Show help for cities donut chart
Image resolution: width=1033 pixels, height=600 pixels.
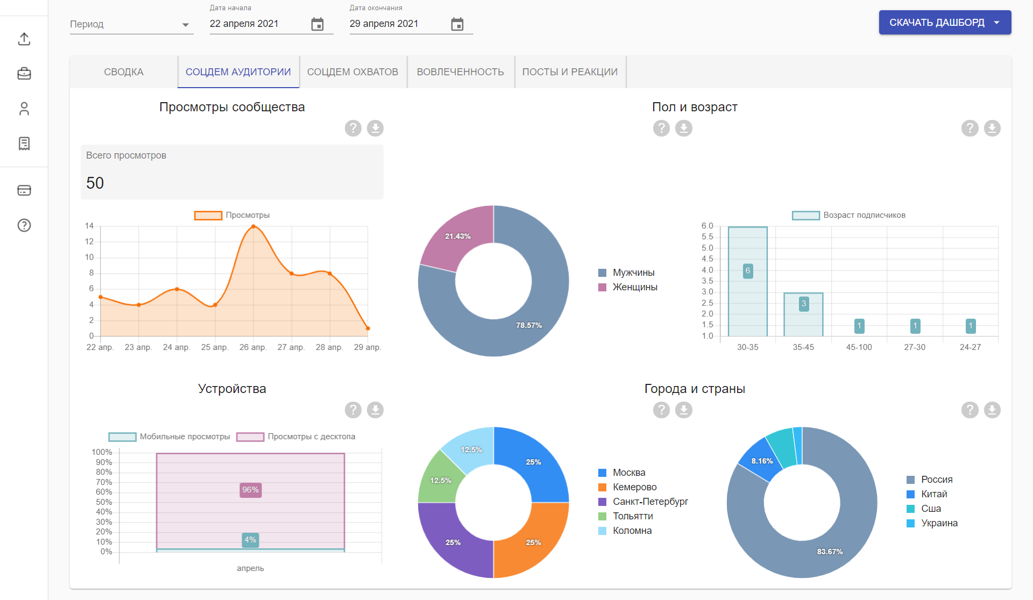coord(661,410)
